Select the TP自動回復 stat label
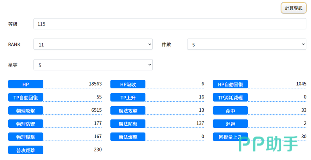The image size is (311, 160). [x=26, y=97]
